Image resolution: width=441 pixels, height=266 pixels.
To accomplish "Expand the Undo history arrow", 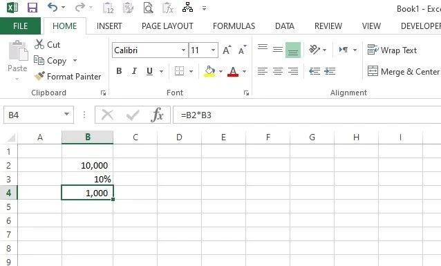I will (63, 8).
